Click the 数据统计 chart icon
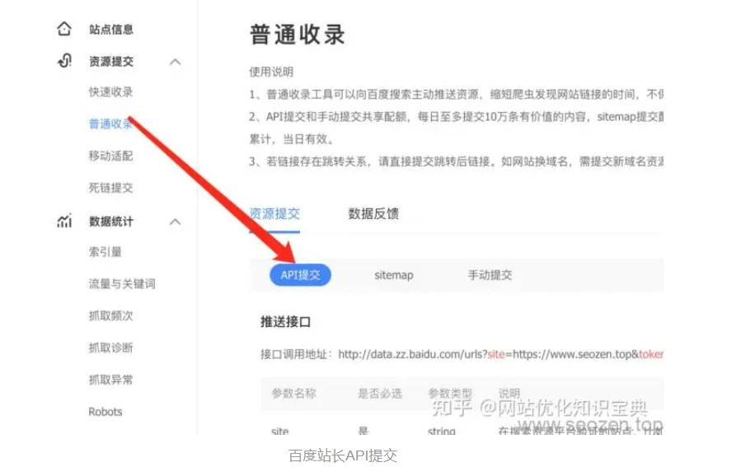This screenshot has width=755, height=467. coord(64,222)
